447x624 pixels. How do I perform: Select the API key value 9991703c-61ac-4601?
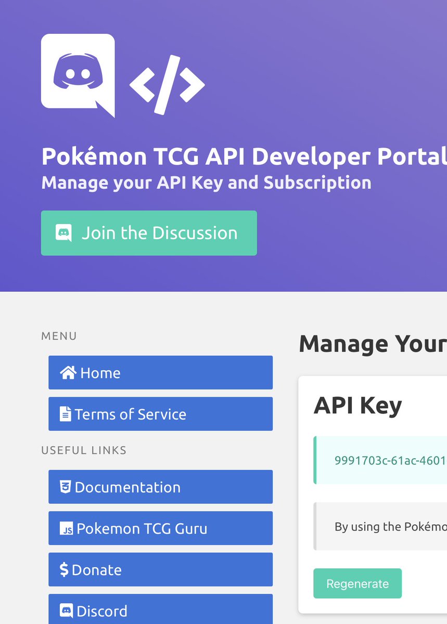(390, 461)
